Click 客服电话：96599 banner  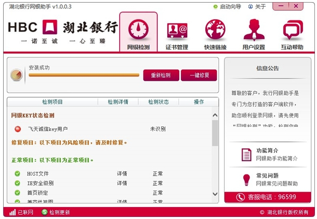point(268,197)
